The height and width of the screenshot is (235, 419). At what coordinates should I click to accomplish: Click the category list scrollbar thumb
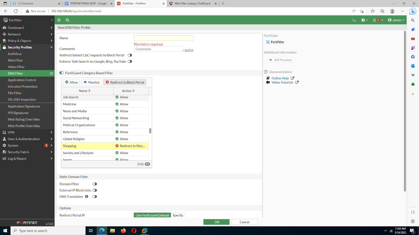point(150,131)
